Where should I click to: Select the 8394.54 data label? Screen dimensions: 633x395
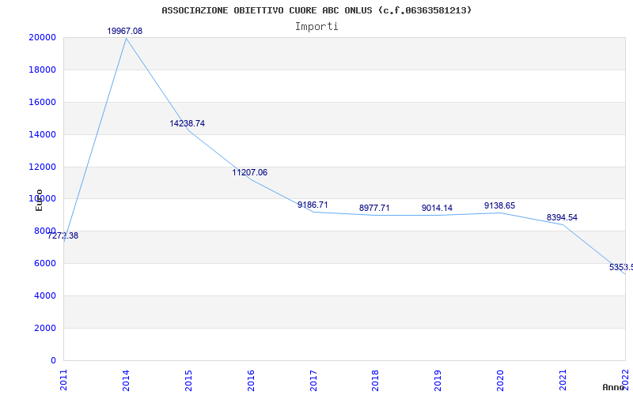click(x=563, y=218)
